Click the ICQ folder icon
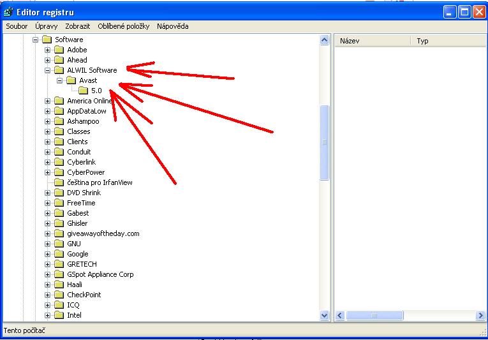Screen dimensions: 488x340 [59, 305]
